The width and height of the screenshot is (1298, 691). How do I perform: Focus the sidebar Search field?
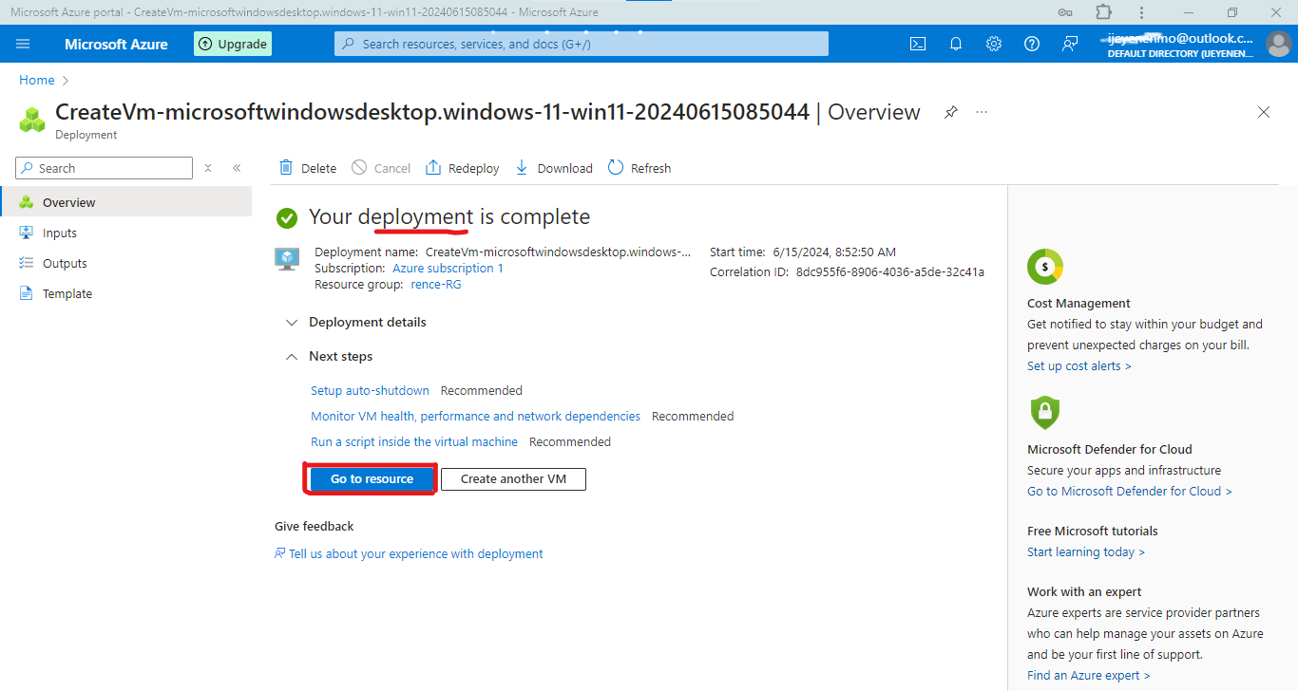pos(104,168)
